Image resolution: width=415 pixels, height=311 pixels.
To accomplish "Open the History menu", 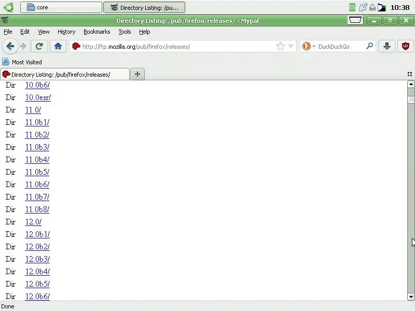I will click(x=66, y=32).
